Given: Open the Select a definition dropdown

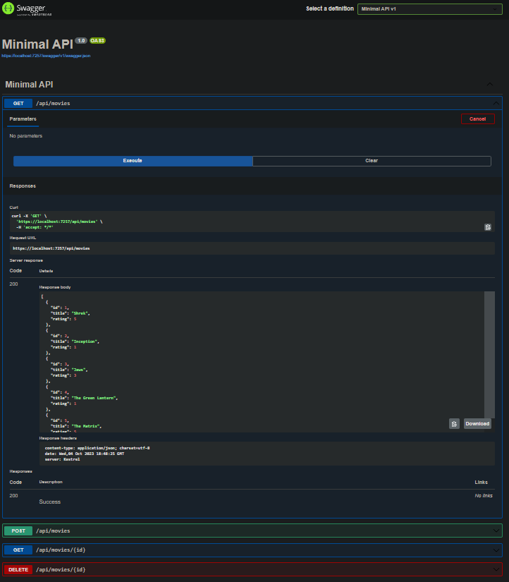Looking at the screenshot, I should pyautogui.click(x=430, y=9).
